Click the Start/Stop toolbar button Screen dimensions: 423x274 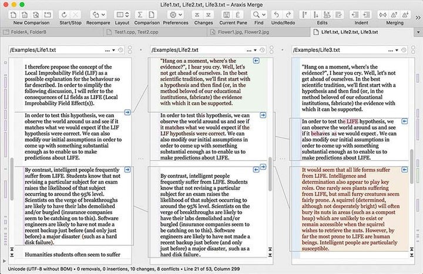[62, 14]
